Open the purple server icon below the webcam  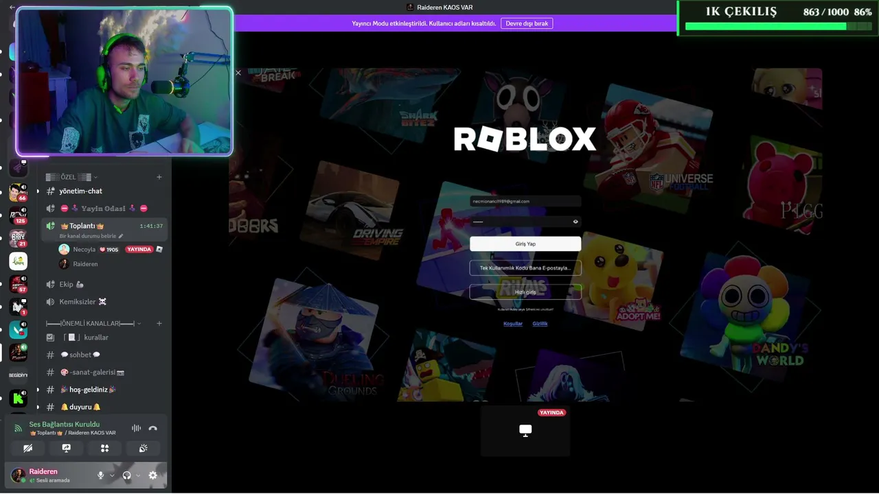pyautogui.click(x=18, y=167)
